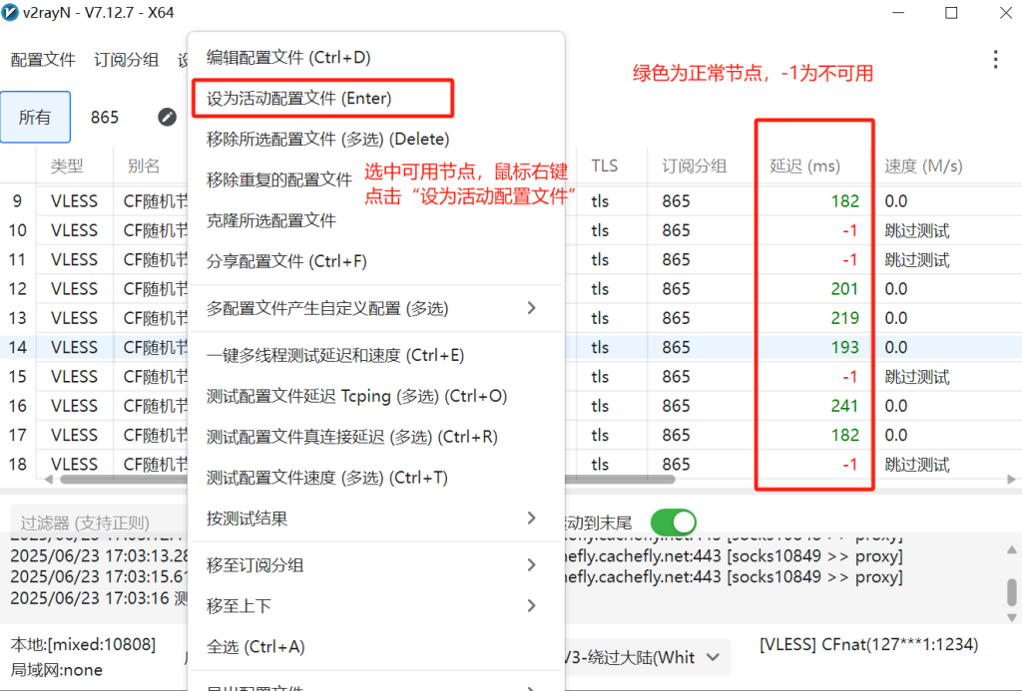Switch to the 865 subscription group tab
The image size is (1022, 691).
[x=104, y=118]
